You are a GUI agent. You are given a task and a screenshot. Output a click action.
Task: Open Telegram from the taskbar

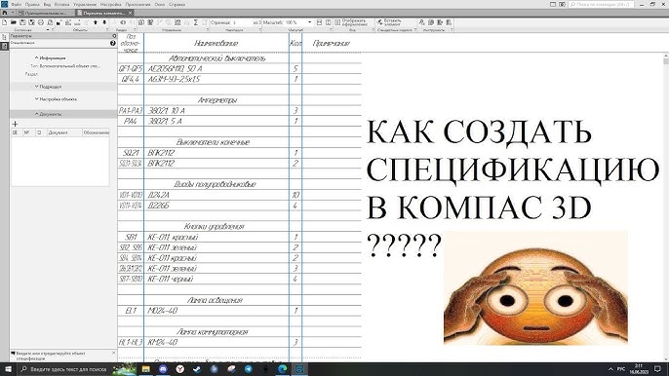click(x=249, y=369)
